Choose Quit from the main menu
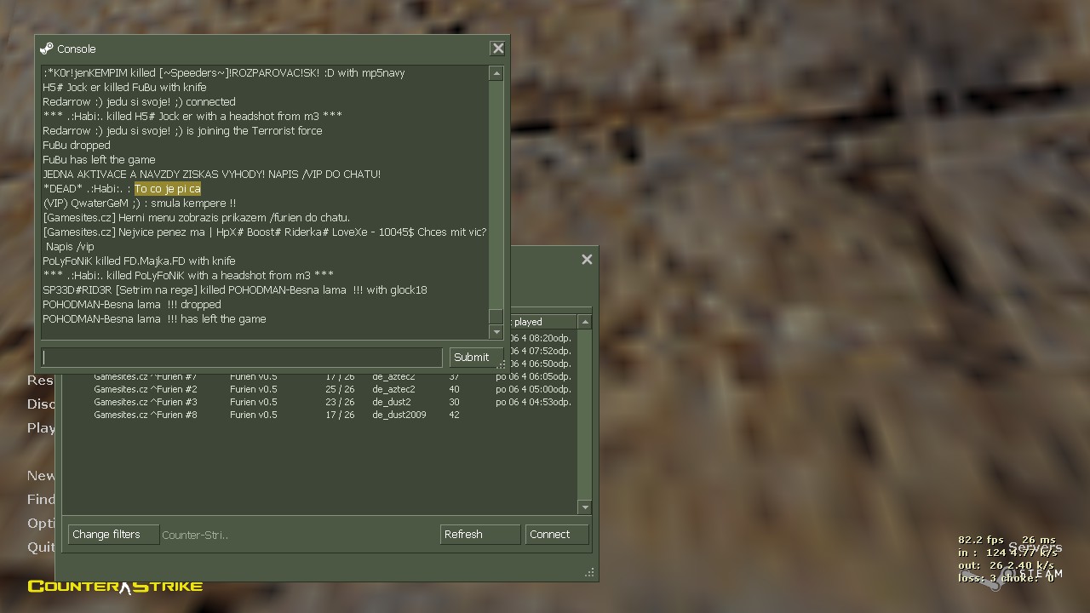The height and width of the screenshot is (613, 1090). (41, 547)
